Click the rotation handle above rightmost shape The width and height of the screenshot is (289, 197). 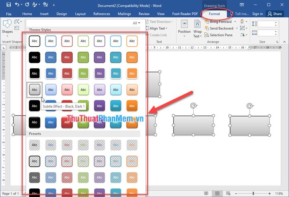pyautogui.click(x=250, y=106)
